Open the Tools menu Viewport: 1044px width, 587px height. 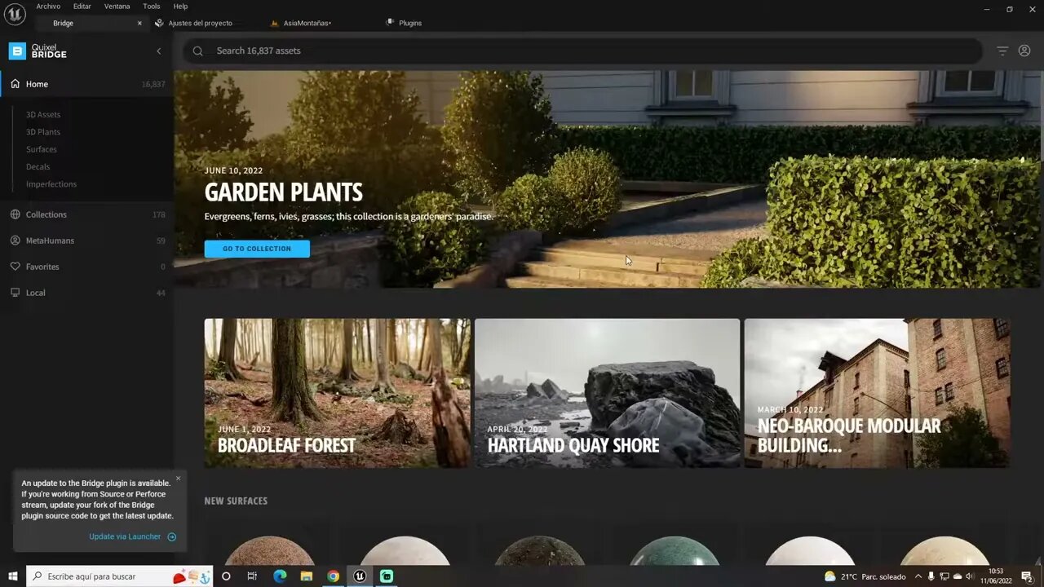click(x=152, y=7)
